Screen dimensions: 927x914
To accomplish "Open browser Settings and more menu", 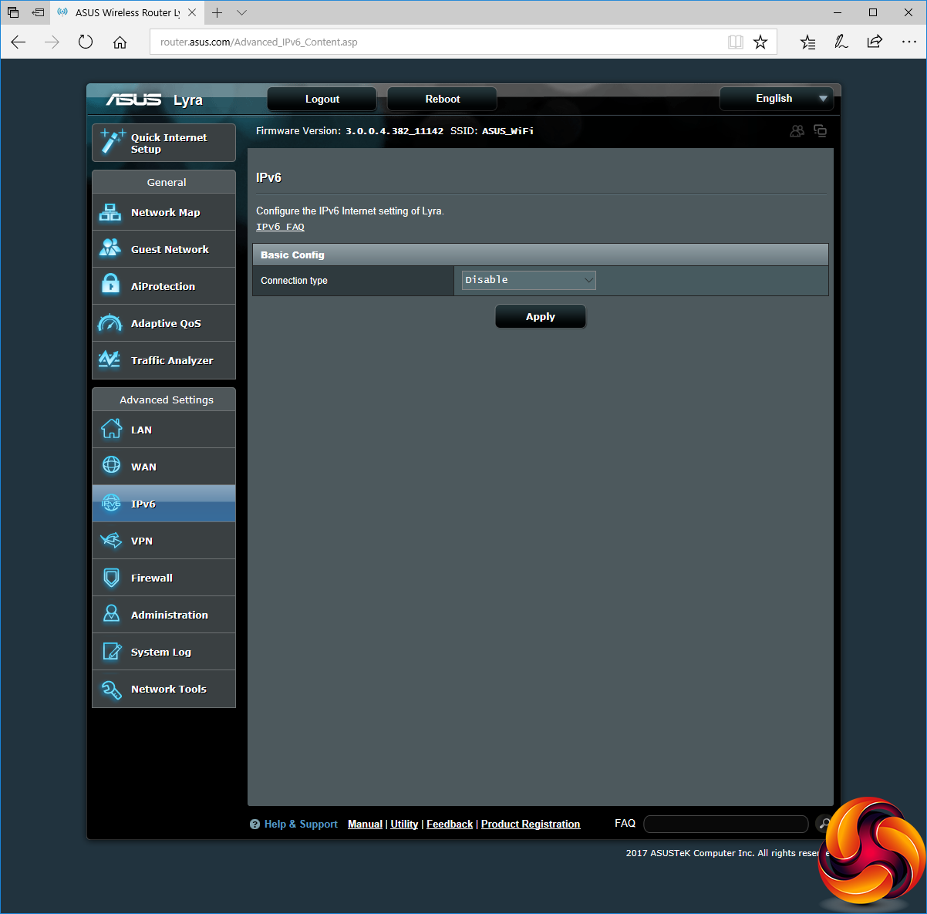I will [909, 42].
